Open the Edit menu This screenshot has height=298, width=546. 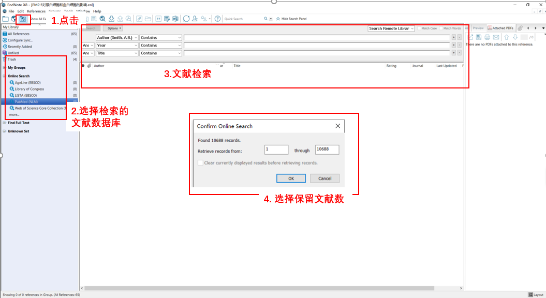21,11
